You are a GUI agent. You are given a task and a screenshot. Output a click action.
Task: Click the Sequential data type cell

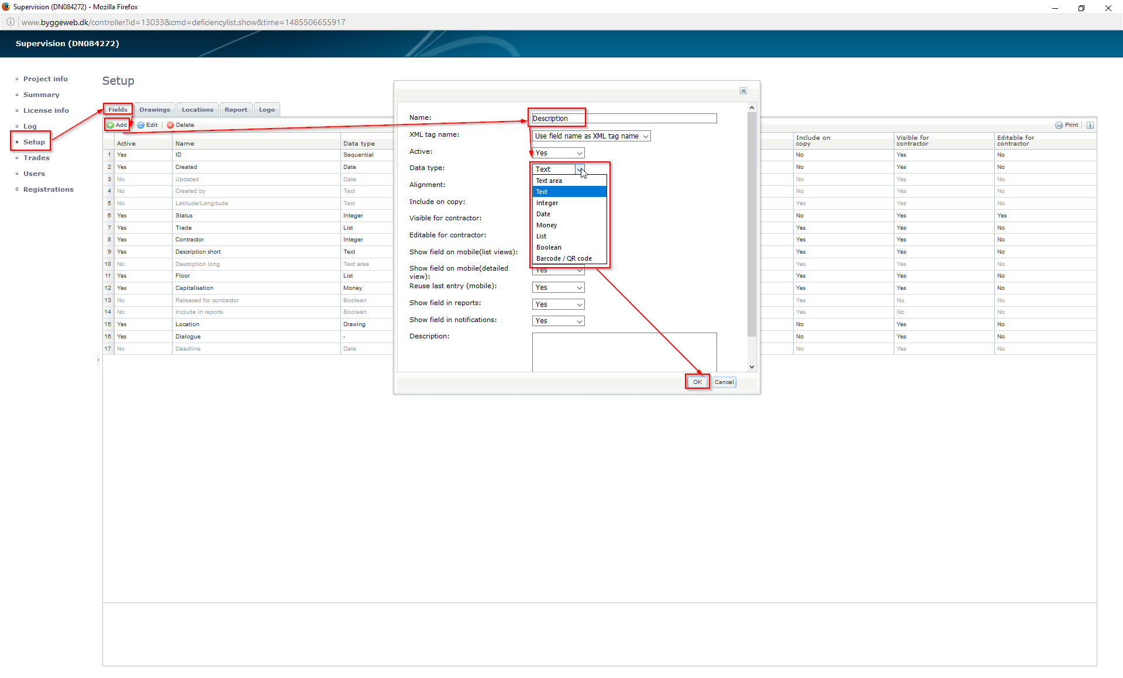367,155
